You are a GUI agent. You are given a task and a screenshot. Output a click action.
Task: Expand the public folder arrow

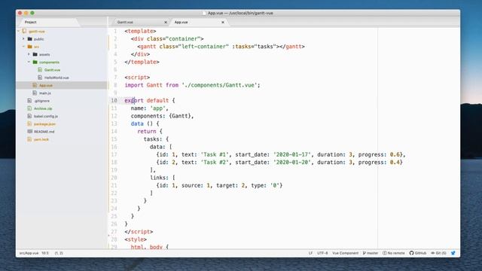click(23, 39)
